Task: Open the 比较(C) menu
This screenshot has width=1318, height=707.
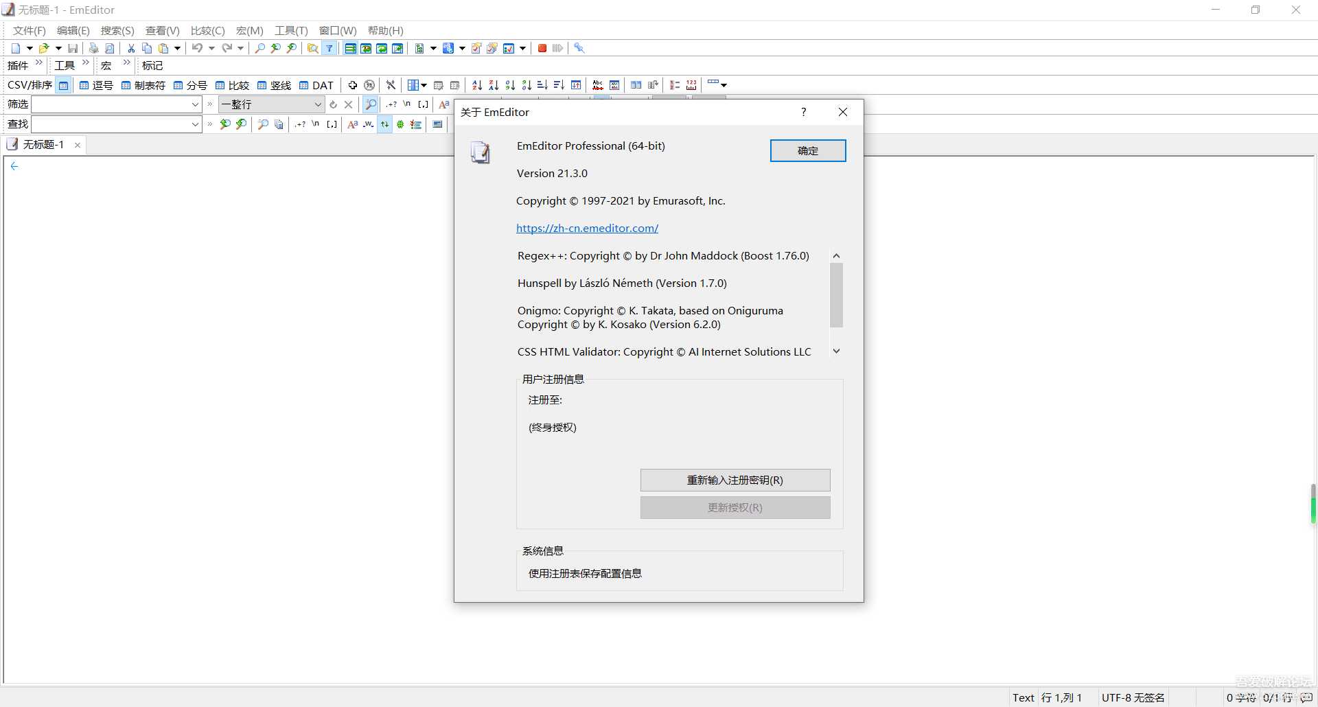Action: coord(208,31)
